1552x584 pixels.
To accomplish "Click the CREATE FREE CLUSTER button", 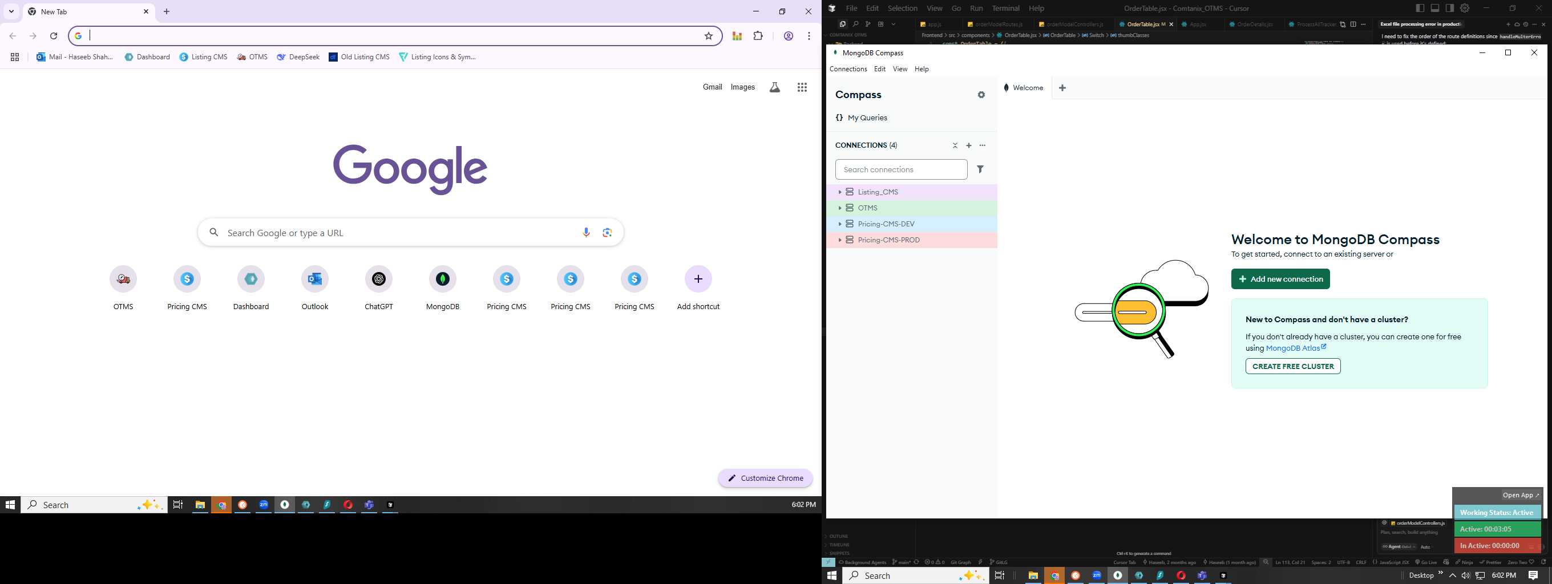I will pos(1293,366).
